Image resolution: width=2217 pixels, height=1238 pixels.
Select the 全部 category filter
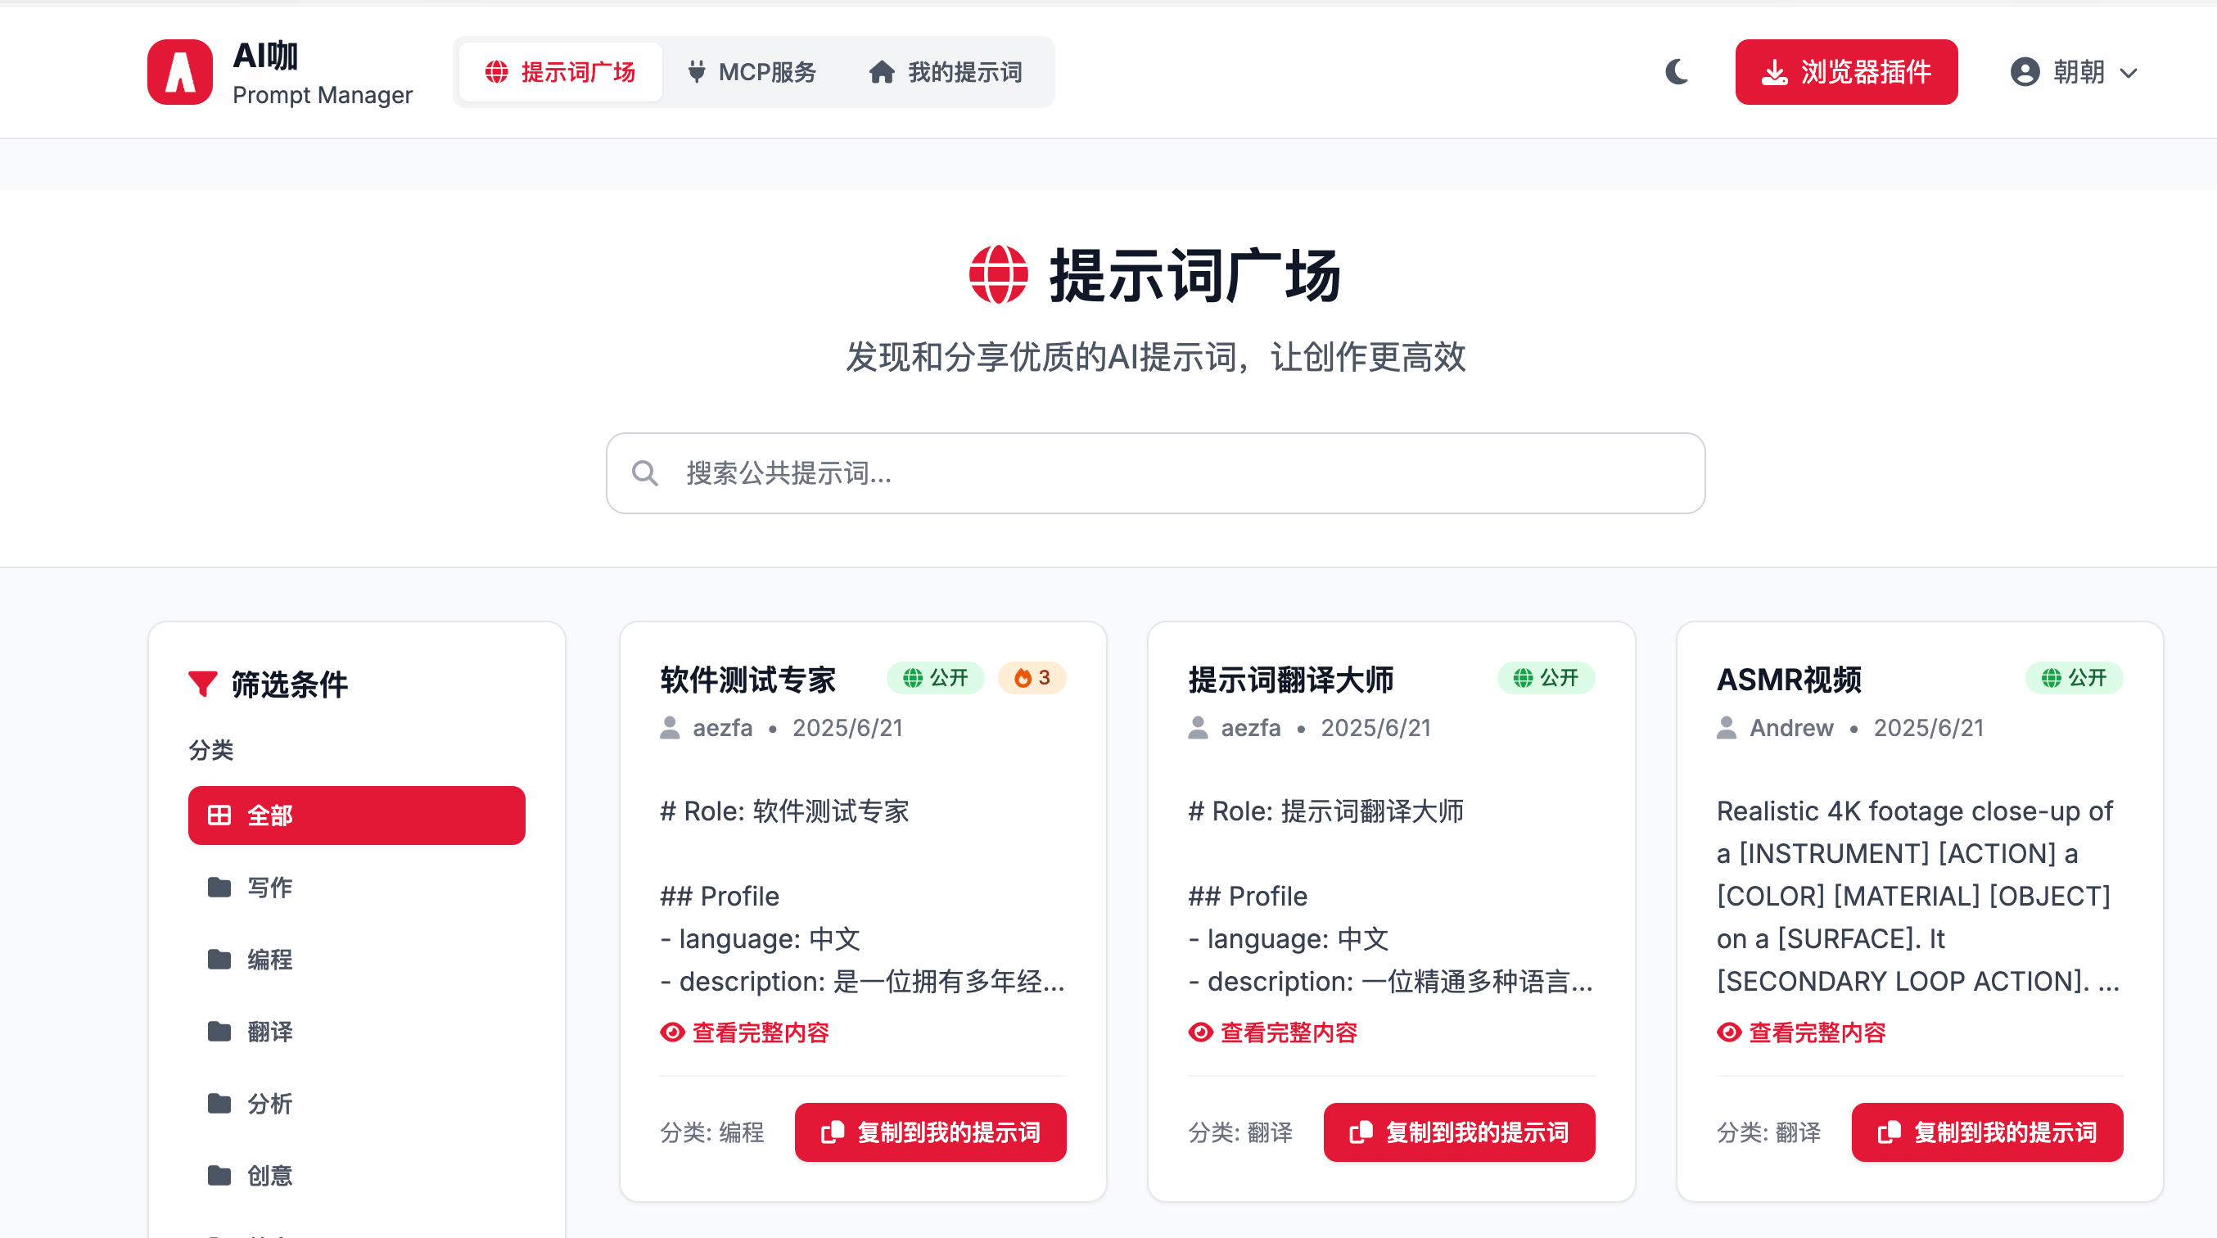click(356, 815)
